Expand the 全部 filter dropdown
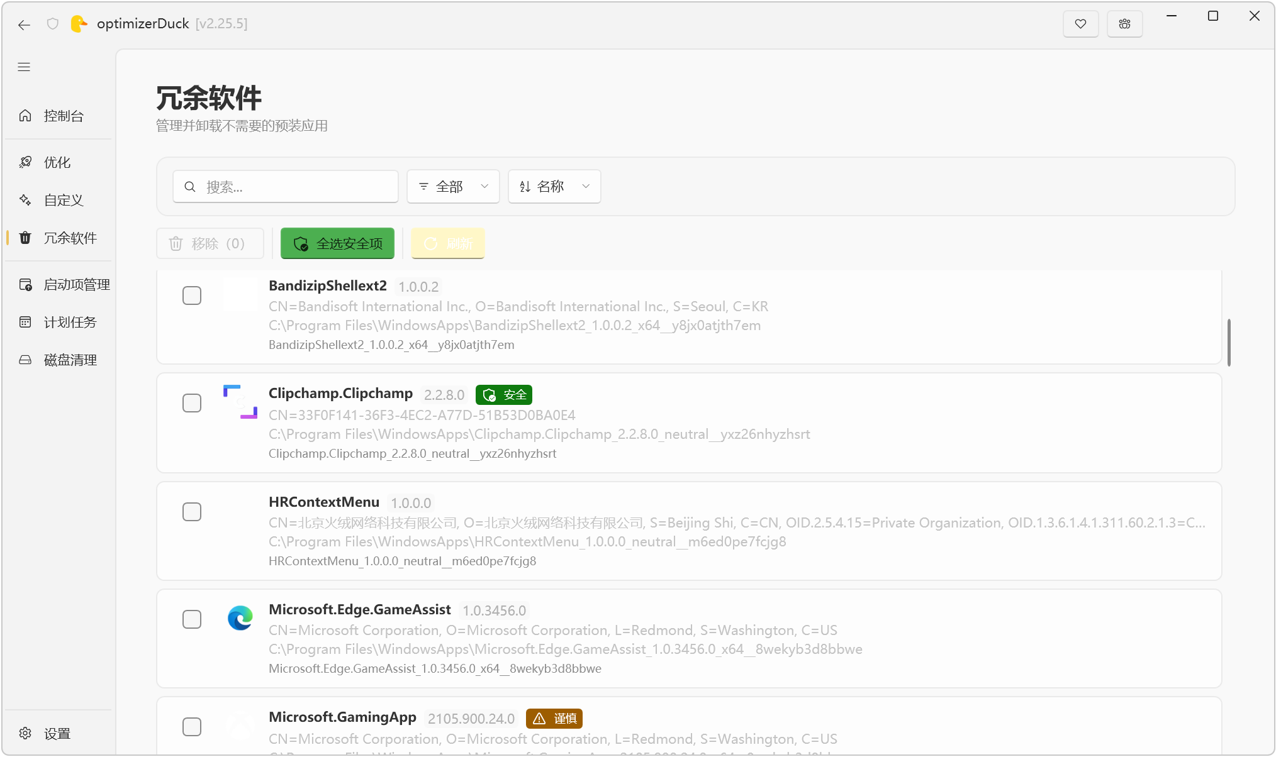This screenshot has width=1276, height=757. (453, 187)
